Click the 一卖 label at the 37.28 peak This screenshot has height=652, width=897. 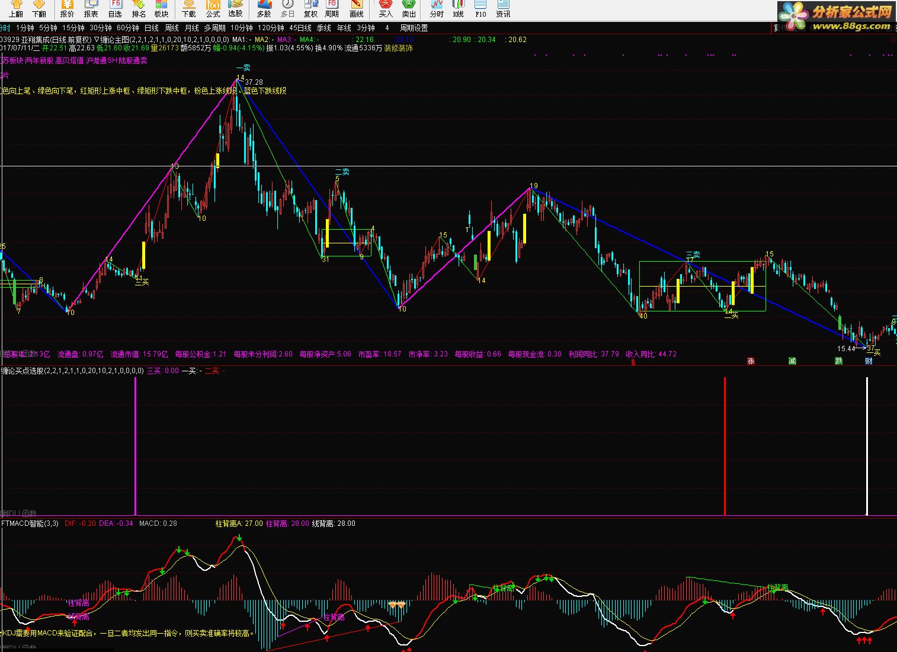[x=243, y=68]
